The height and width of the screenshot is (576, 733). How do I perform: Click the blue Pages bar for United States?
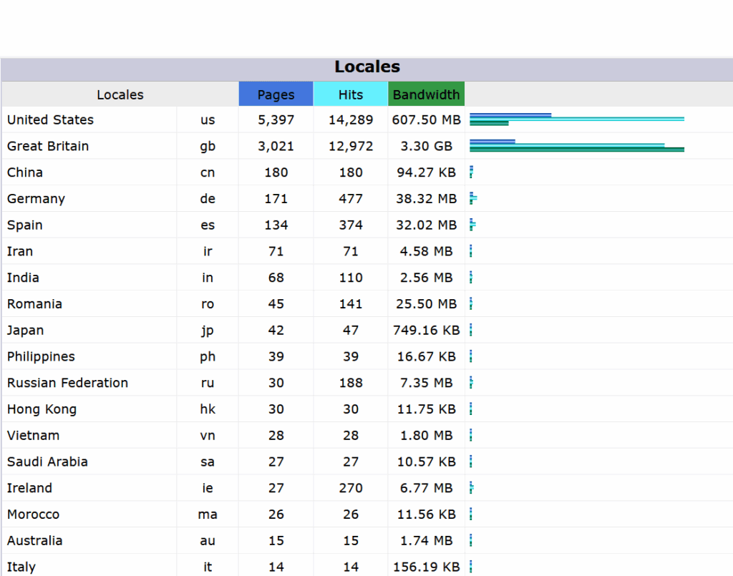point(510,114)
